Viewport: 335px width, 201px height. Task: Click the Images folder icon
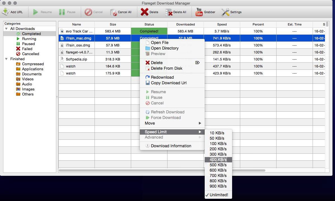[18, 89]
